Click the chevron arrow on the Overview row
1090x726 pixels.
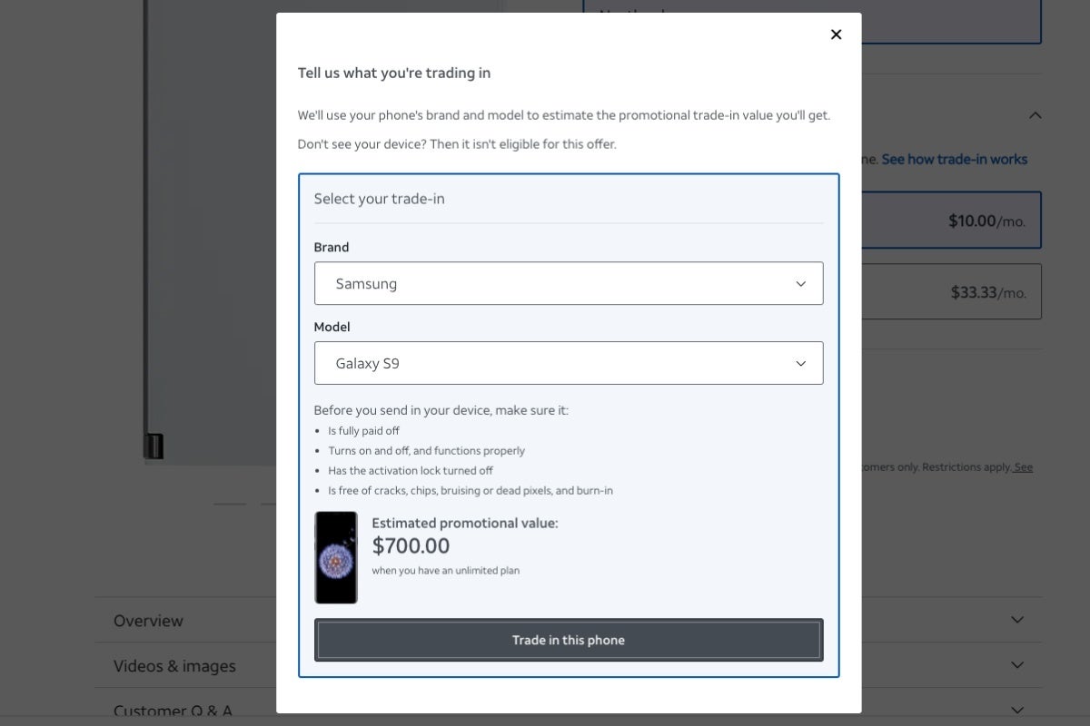(1017, 620)
